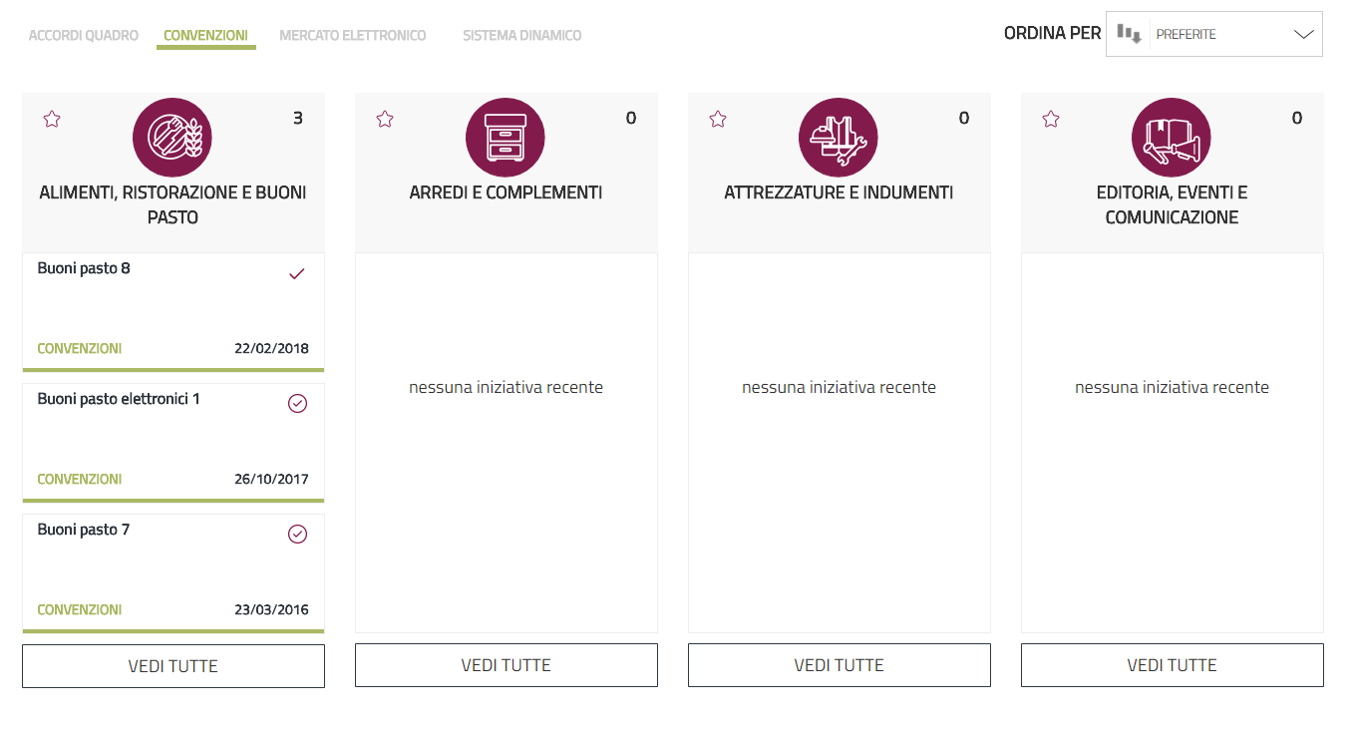Select the Sistema Dinamico tab
Viewport: 1354px width, 737px height.
pos(522,36)
